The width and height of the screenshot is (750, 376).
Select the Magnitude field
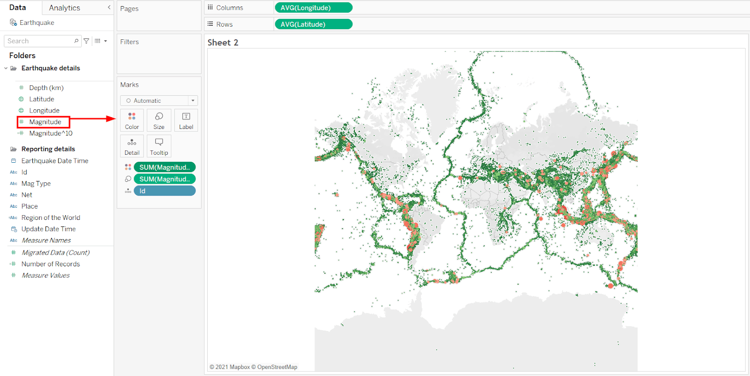pyautogui.click(x=45, y=122)
